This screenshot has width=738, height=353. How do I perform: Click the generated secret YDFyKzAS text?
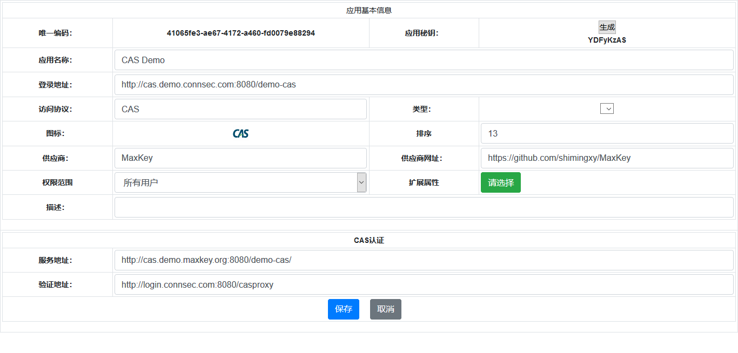(607, 40)
